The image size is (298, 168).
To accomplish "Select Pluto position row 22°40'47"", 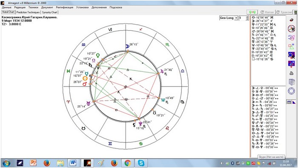I will tap(264, 49).
